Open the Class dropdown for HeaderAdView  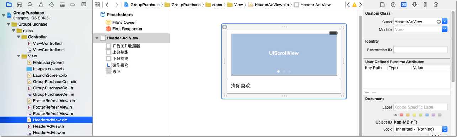(x=445, y=22)
